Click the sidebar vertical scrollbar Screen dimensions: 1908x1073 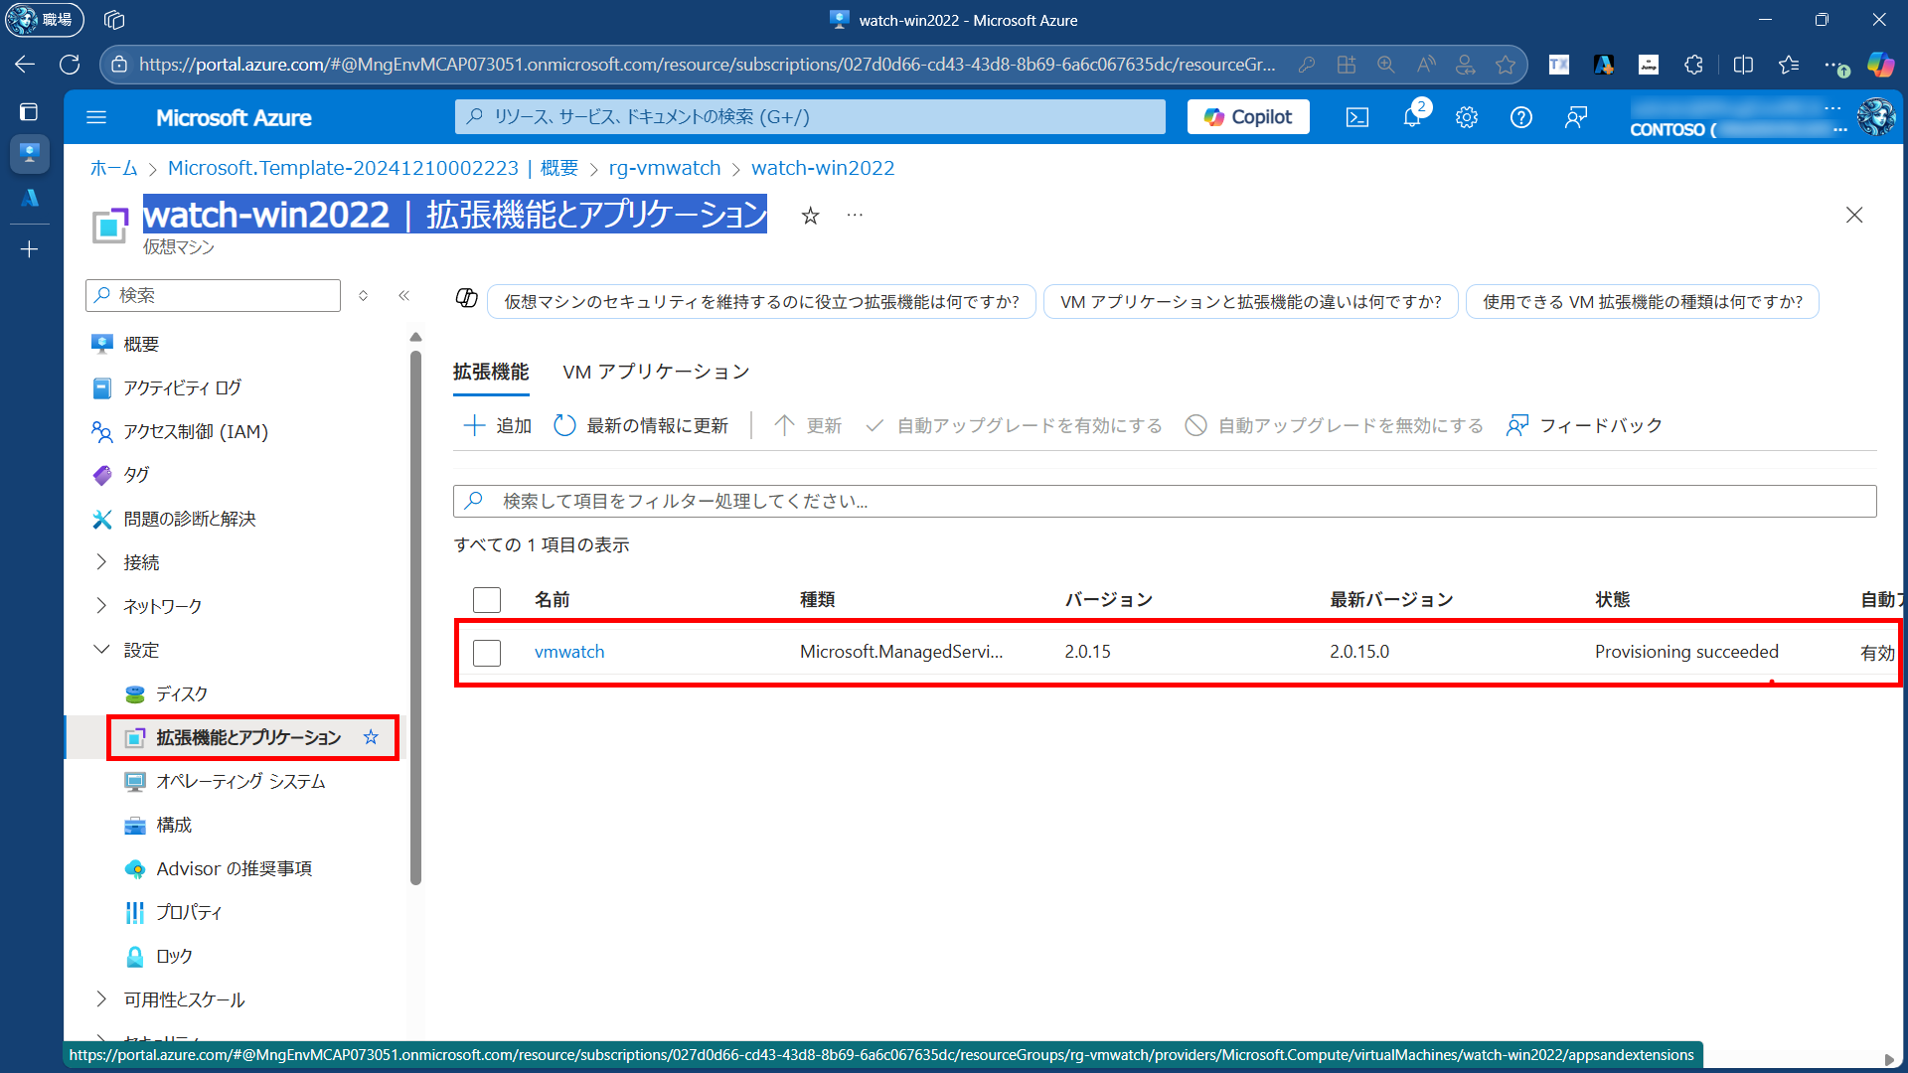[415, 616]
